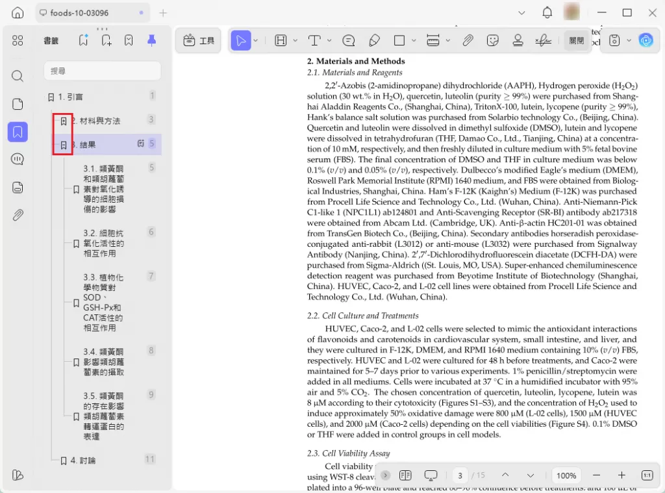Click the Home icon in title bar
The image size is (665, 493).
pos(18,12)
